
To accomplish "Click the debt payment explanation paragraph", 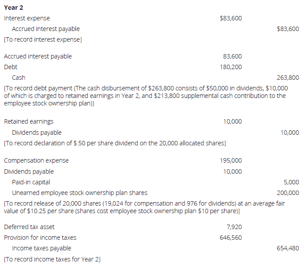I will coord(146,96).
